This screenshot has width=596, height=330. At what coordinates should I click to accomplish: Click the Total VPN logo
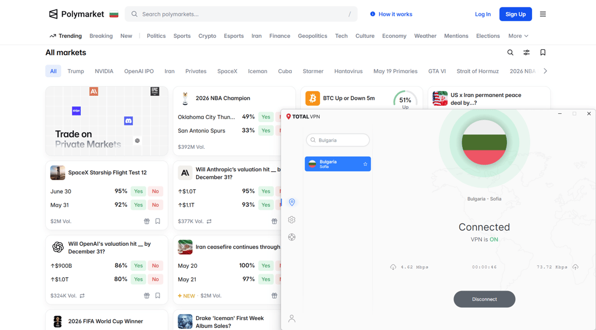303,116
